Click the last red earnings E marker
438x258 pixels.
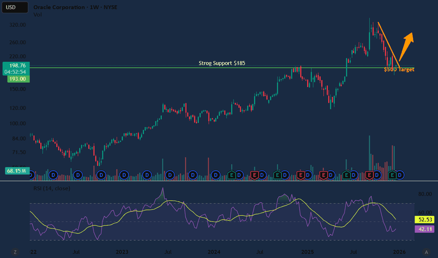pyautogui.click(x=369, y=175)
